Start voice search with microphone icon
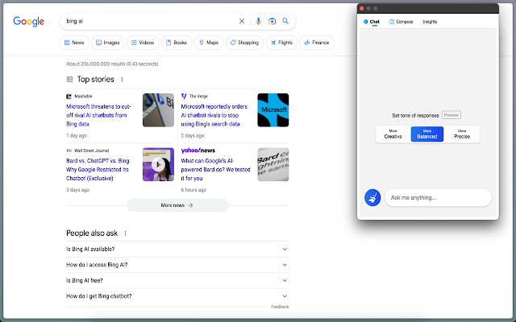Screen dimensions: 516x322 (x=258, y=21)
